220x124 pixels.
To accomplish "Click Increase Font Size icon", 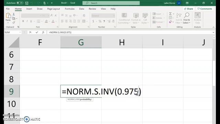I will pyautogui.click(x=52, y=15).
